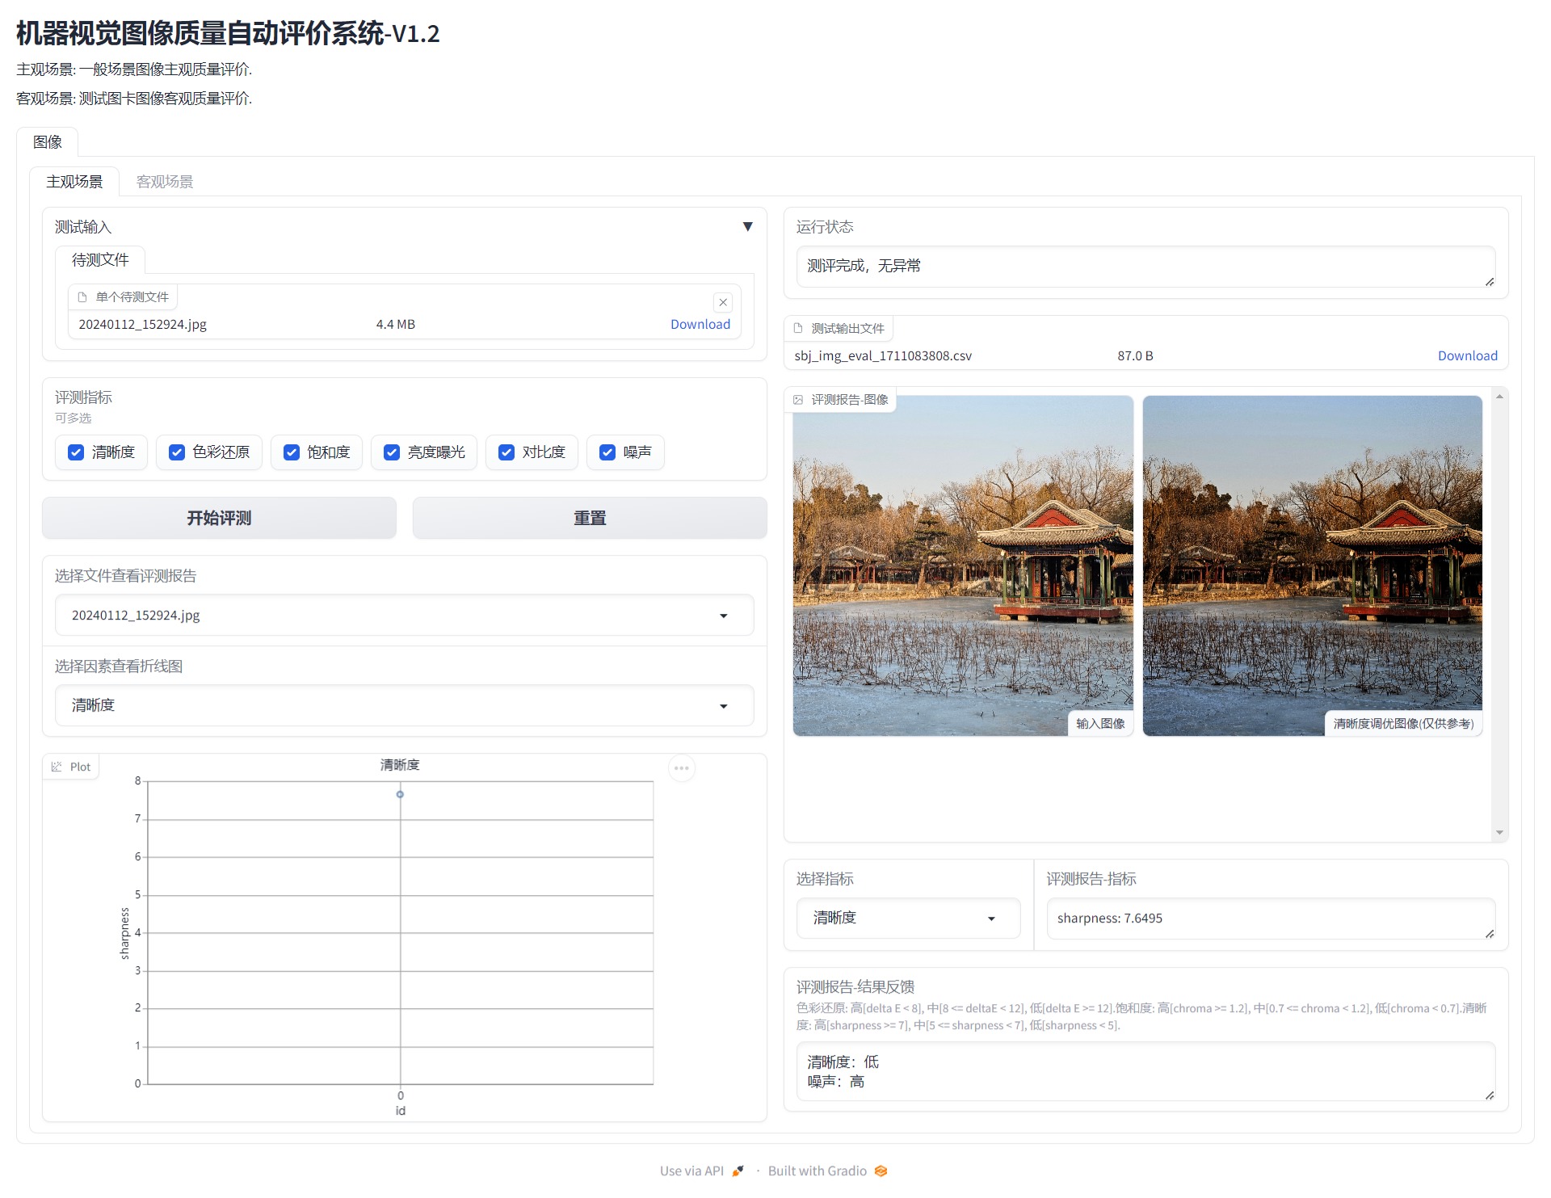Viewport: 1551px width, 1198px height.
Task: Toggle the 色彩还原 checkbox
Action: 176,452
